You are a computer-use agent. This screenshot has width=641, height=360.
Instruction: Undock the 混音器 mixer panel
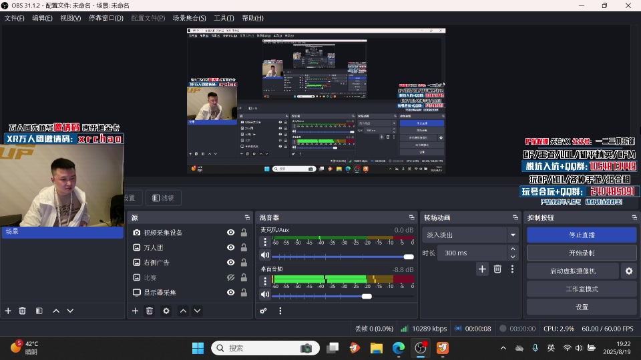(412, 217)
